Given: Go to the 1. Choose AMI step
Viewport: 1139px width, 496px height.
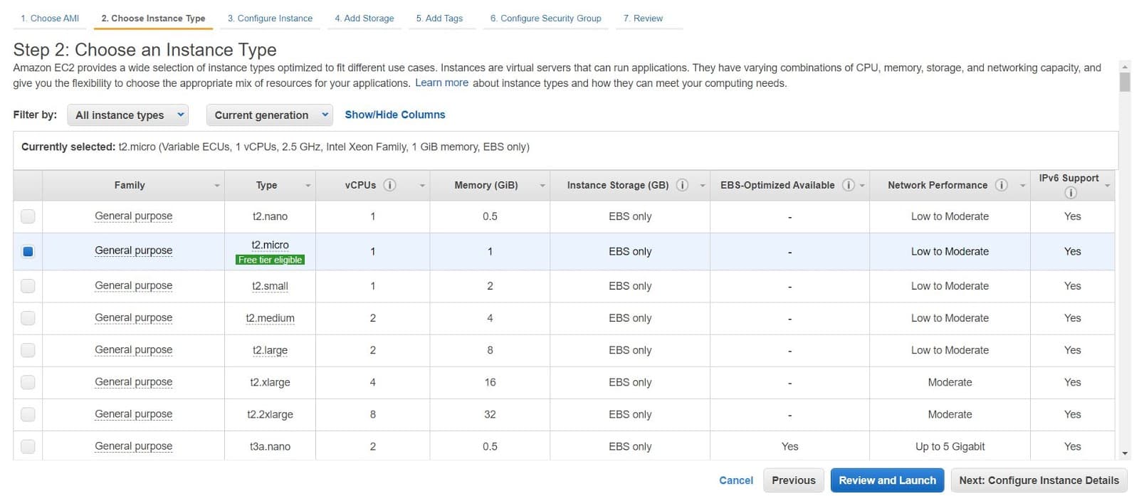Looking at the screenshot, I should coord(50,19).
